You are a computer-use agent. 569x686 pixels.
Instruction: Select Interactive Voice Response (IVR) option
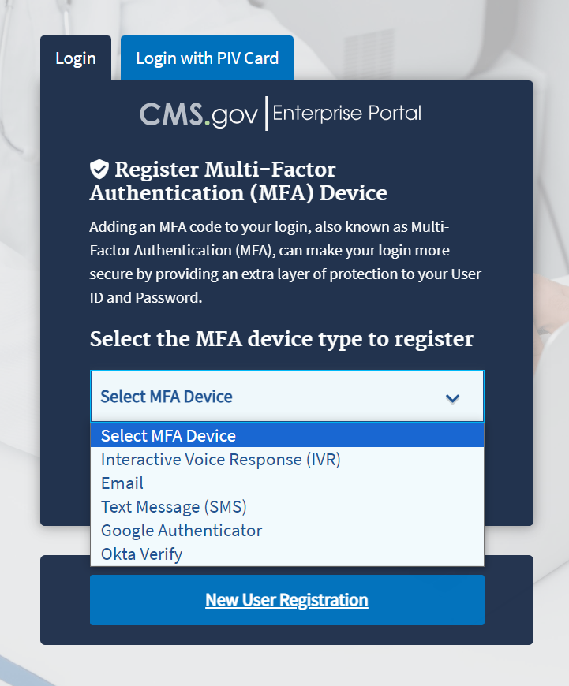(x=221, y=459)
